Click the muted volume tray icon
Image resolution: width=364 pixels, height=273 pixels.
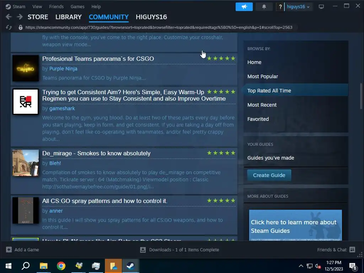pyautogui.click(x=318, y=266)
